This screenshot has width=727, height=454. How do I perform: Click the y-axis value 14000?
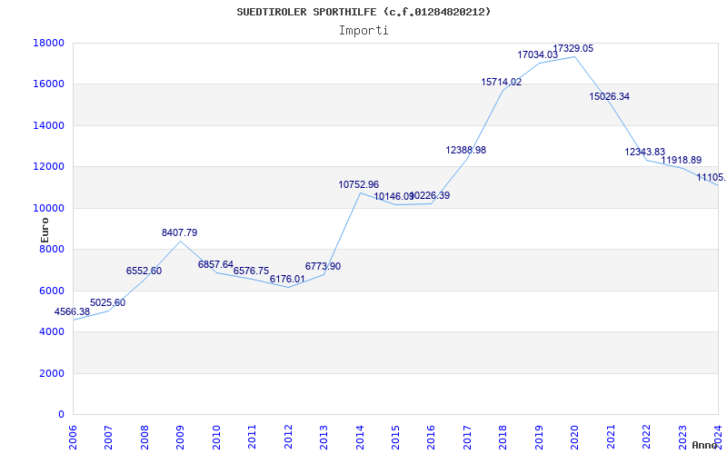tap(49, 125)
